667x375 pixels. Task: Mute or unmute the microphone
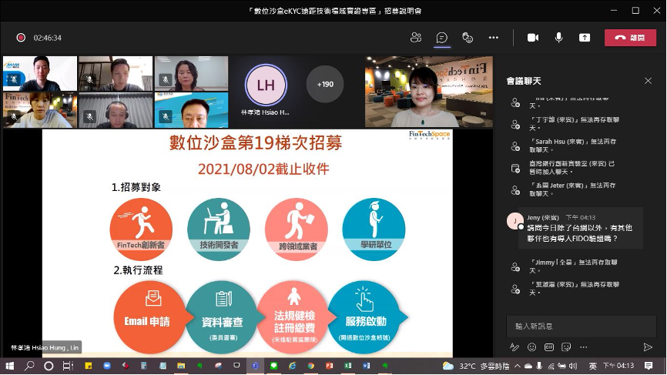coord(558,38)
